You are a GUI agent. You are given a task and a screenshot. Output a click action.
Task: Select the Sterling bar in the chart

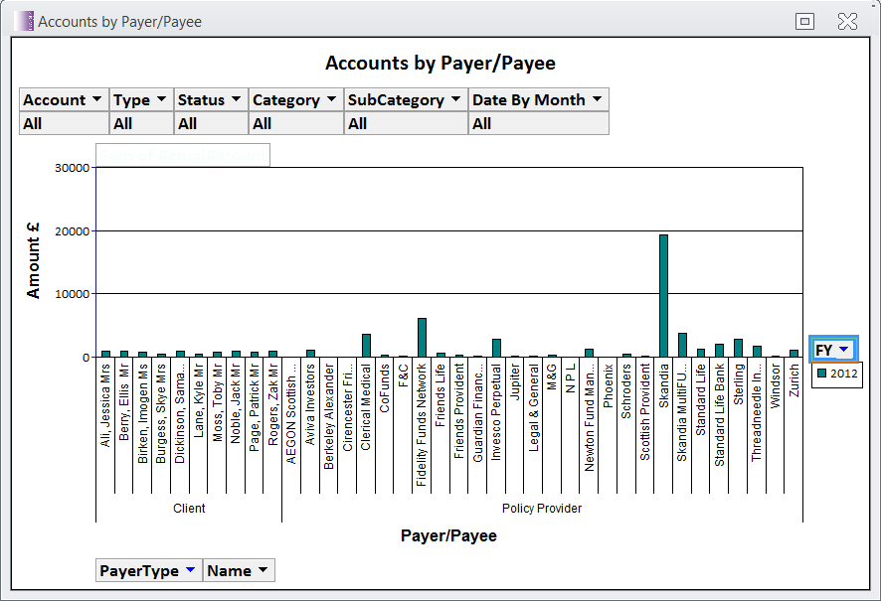coord(738,348)
